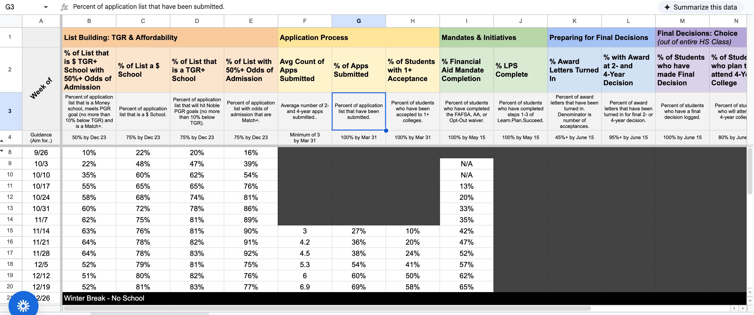This screenshot has height=315, width=754.
Task: Click Avg Count of Apps Submitted cell
Action: click(x=305, y=70)
